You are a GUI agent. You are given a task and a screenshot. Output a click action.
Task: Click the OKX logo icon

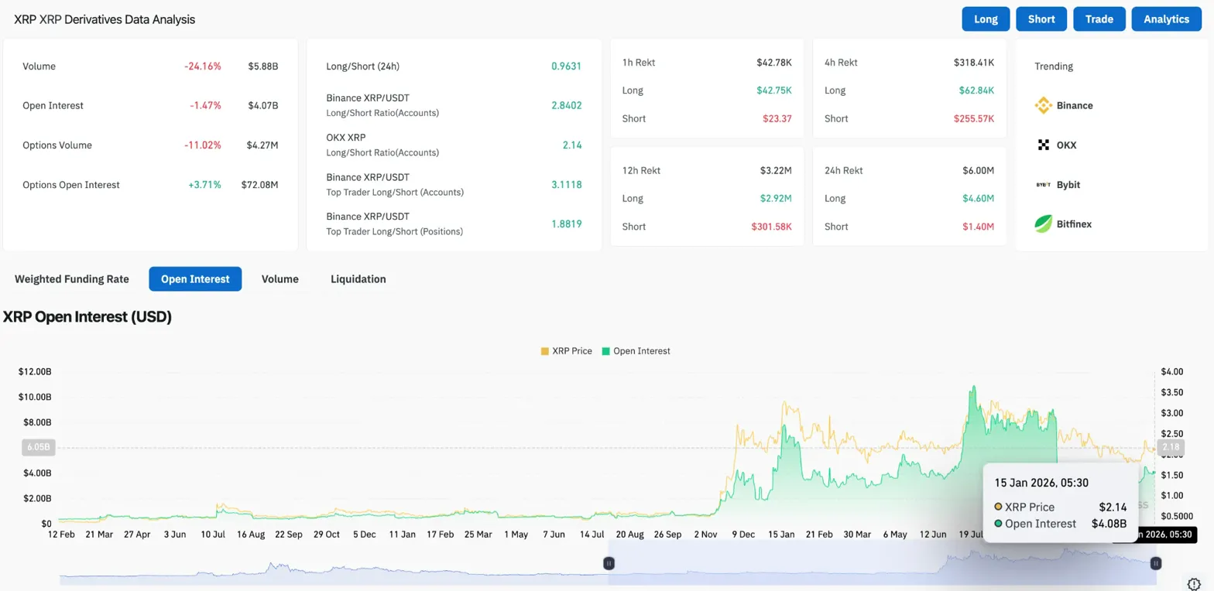1043,145
